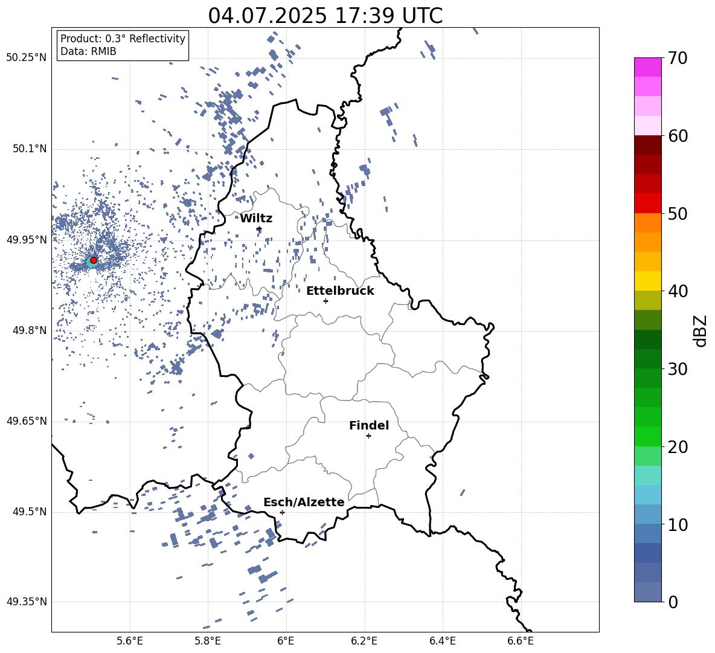Click the light blue colorbar swatch above 10
The image size is (715, 653).
647,514
